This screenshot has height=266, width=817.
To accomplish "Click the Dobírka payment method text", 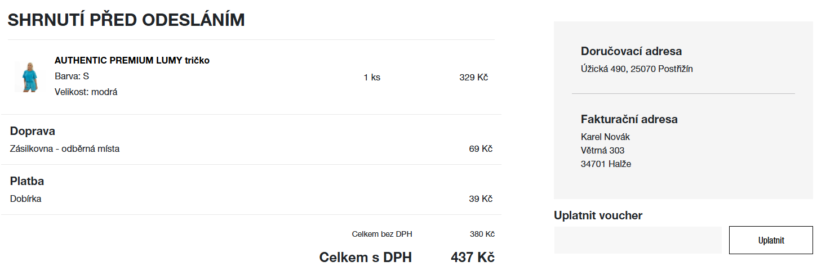I will 25,199.
